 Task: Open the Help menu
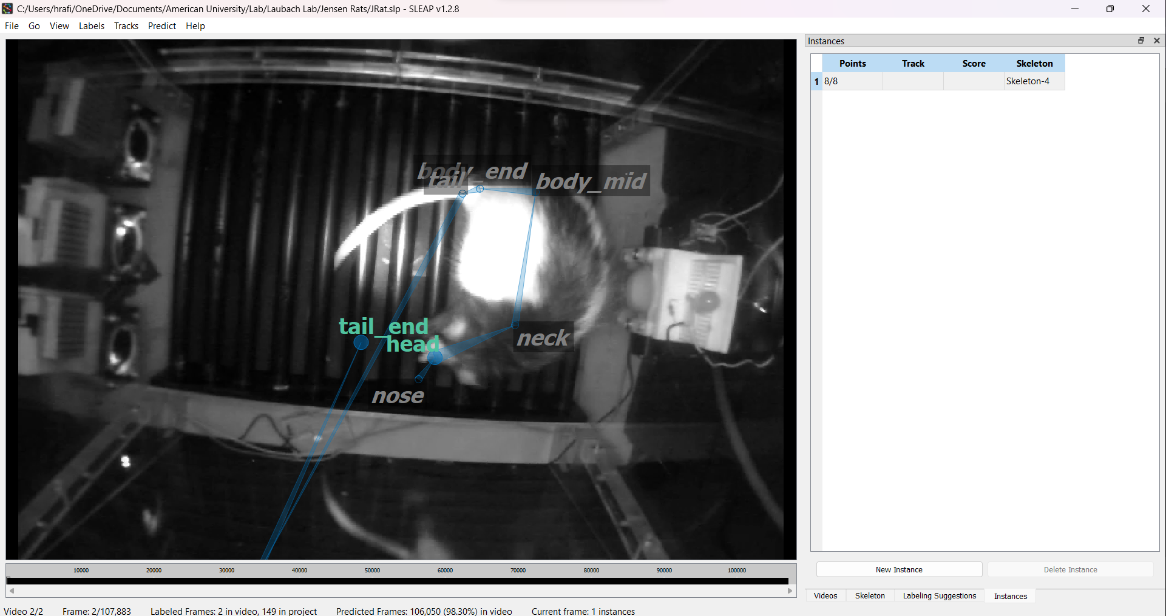coord(195,26)
